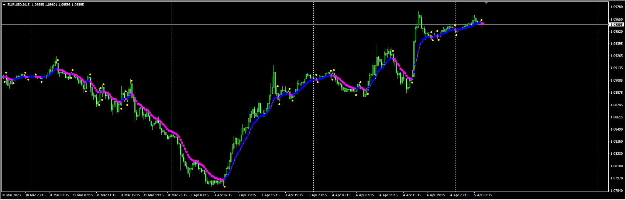Image resolution: width=626 pixels, height=200 pixels.
Task: Click price axis value 1.09135
Action: click(616, 68)
